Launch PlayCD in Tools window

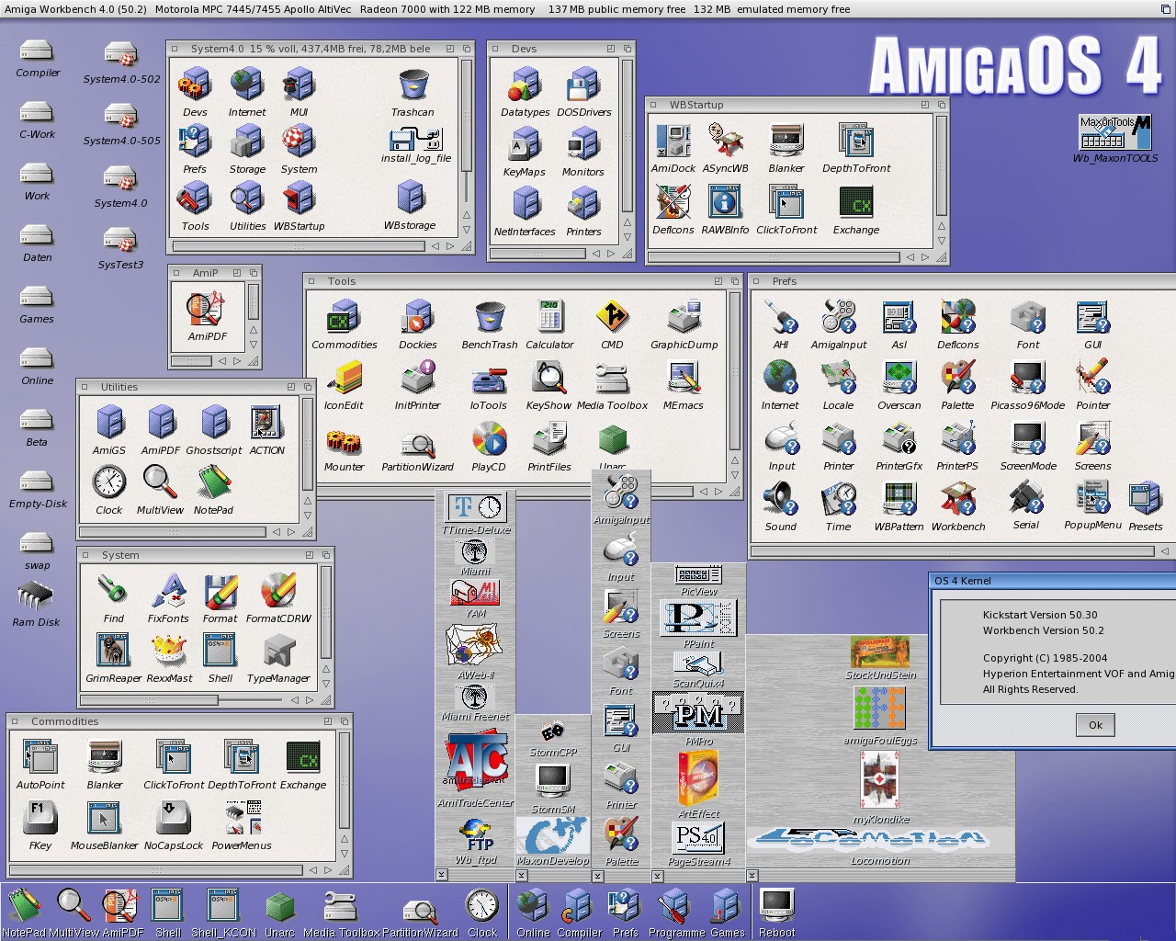(489, 440)
